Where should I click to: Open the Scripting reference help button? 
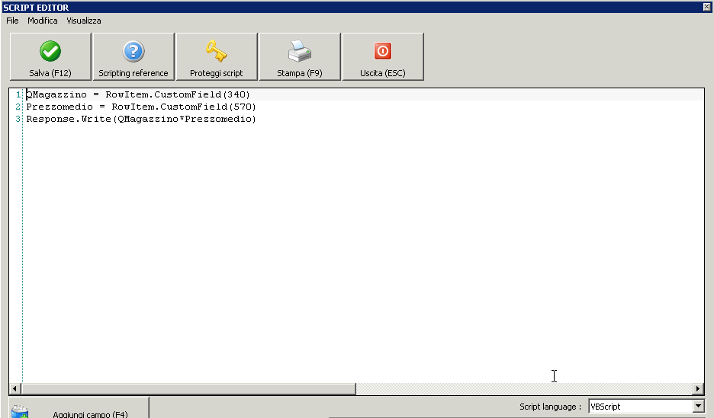(133, 56)
